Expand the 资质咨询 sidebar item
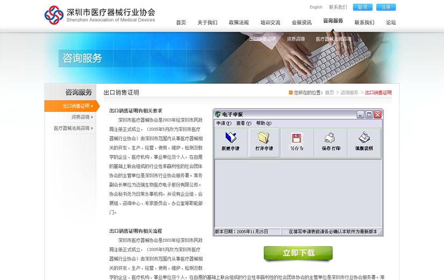Viewport: 444px width, 280px height. click(x=81, y=117)
